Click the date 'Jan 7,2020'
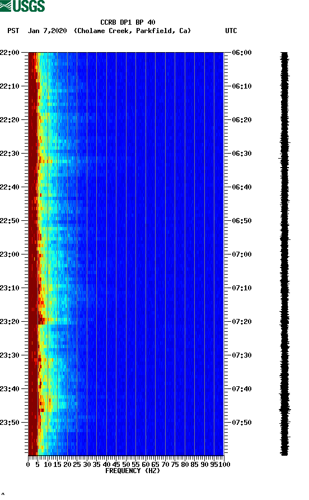 (x=48, y=31)
